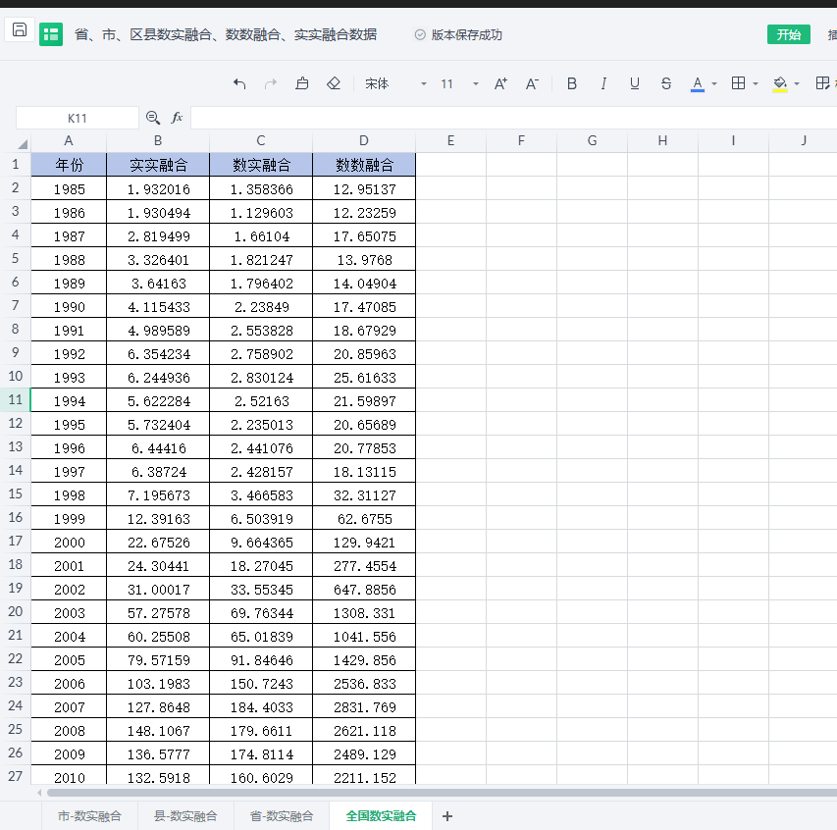
Task: Select the format painter icon
Action: tap(302, 83)
